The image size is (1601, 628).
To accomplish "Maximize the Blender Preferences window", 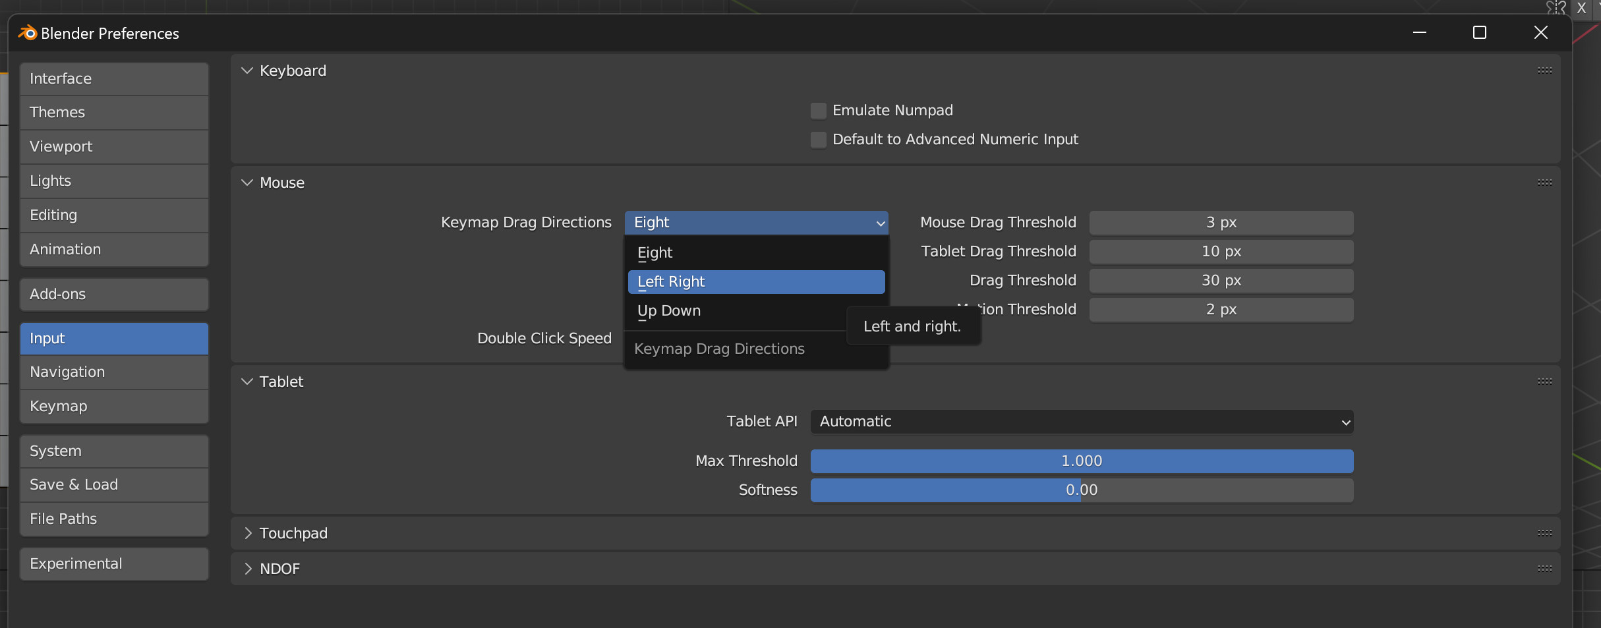I will click(1479, 33).
